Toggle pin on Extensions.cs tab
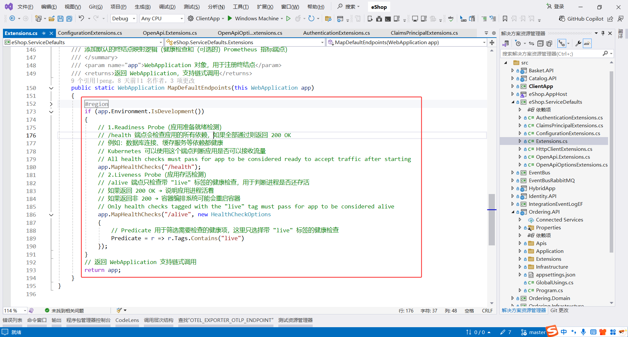Image resolution: width=628 pixels, height=337 pixels. (x=44, y=33)
